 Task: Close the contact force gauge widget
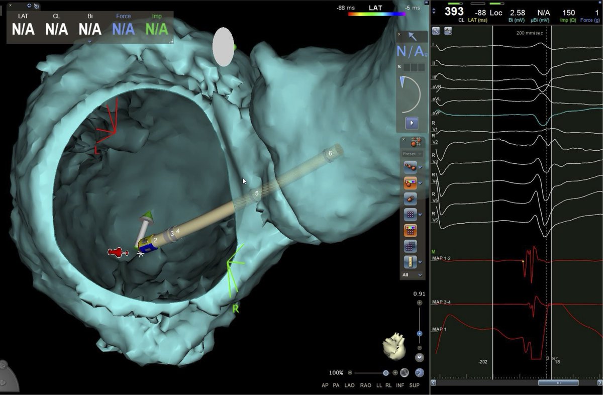[399, 35]
